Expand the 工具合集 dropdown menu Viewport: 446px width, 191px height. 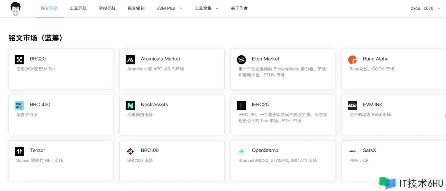206,9
